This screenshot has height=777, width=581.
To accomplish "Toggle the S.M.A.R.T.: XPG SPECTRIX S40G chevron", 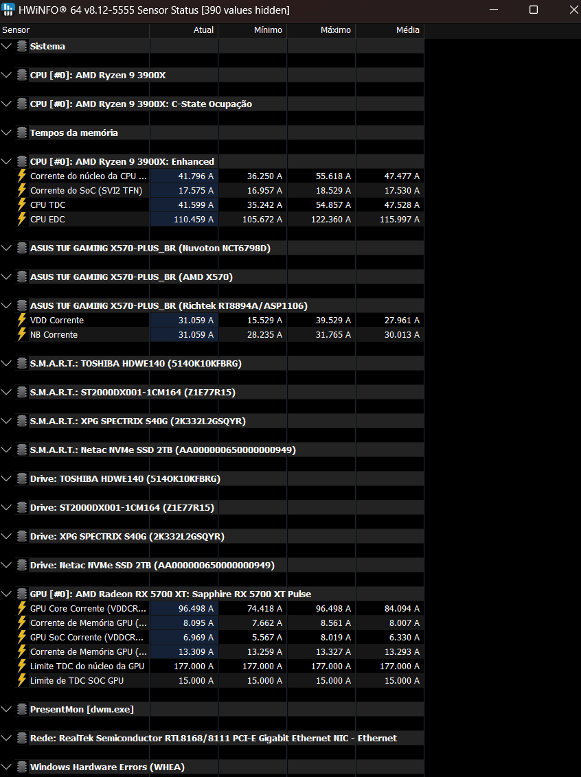I will 6,421.
